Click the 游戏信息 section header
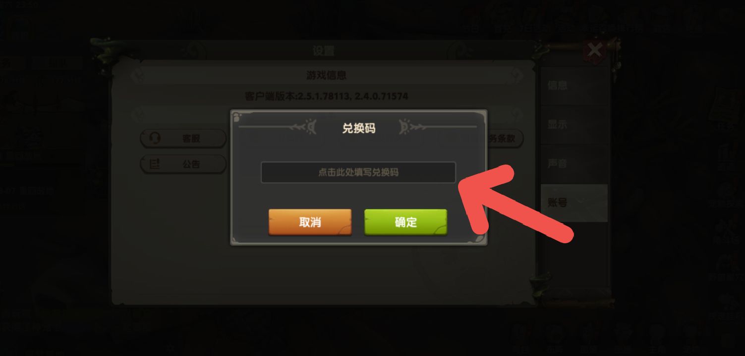Screen dimensions: 745x356 click(326, 75)
